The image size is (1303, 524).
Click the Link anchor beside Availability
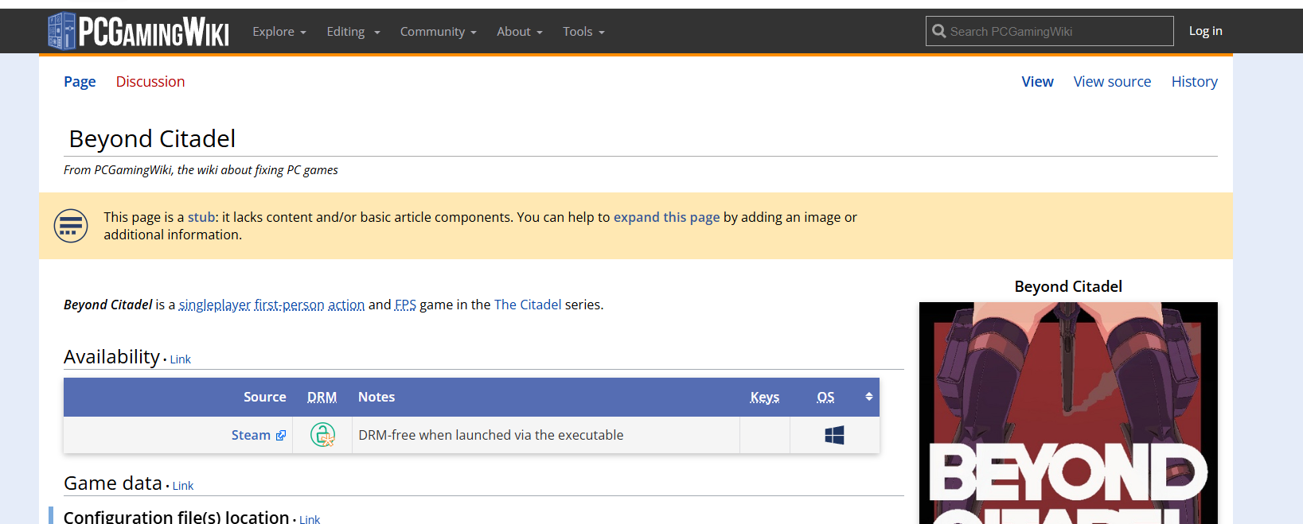pos(181,359)
